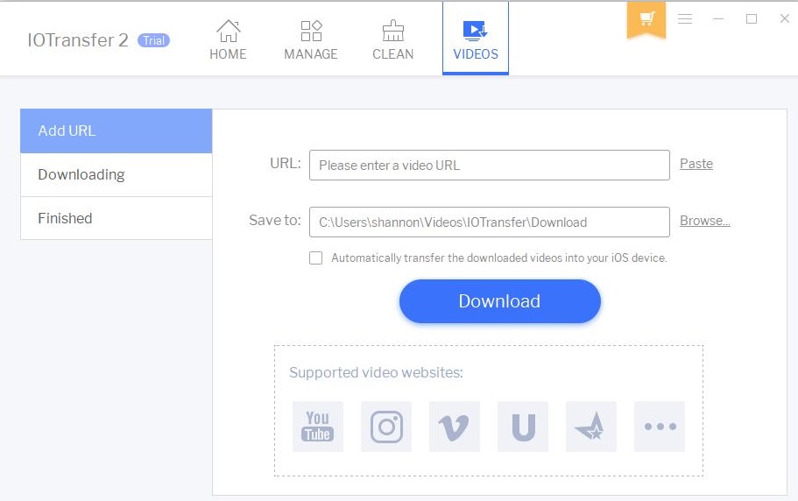The height and width of the screenshot is (501, 798).
Task: Click the IOTransfer 2 logo text
Action: pos(78,40)
